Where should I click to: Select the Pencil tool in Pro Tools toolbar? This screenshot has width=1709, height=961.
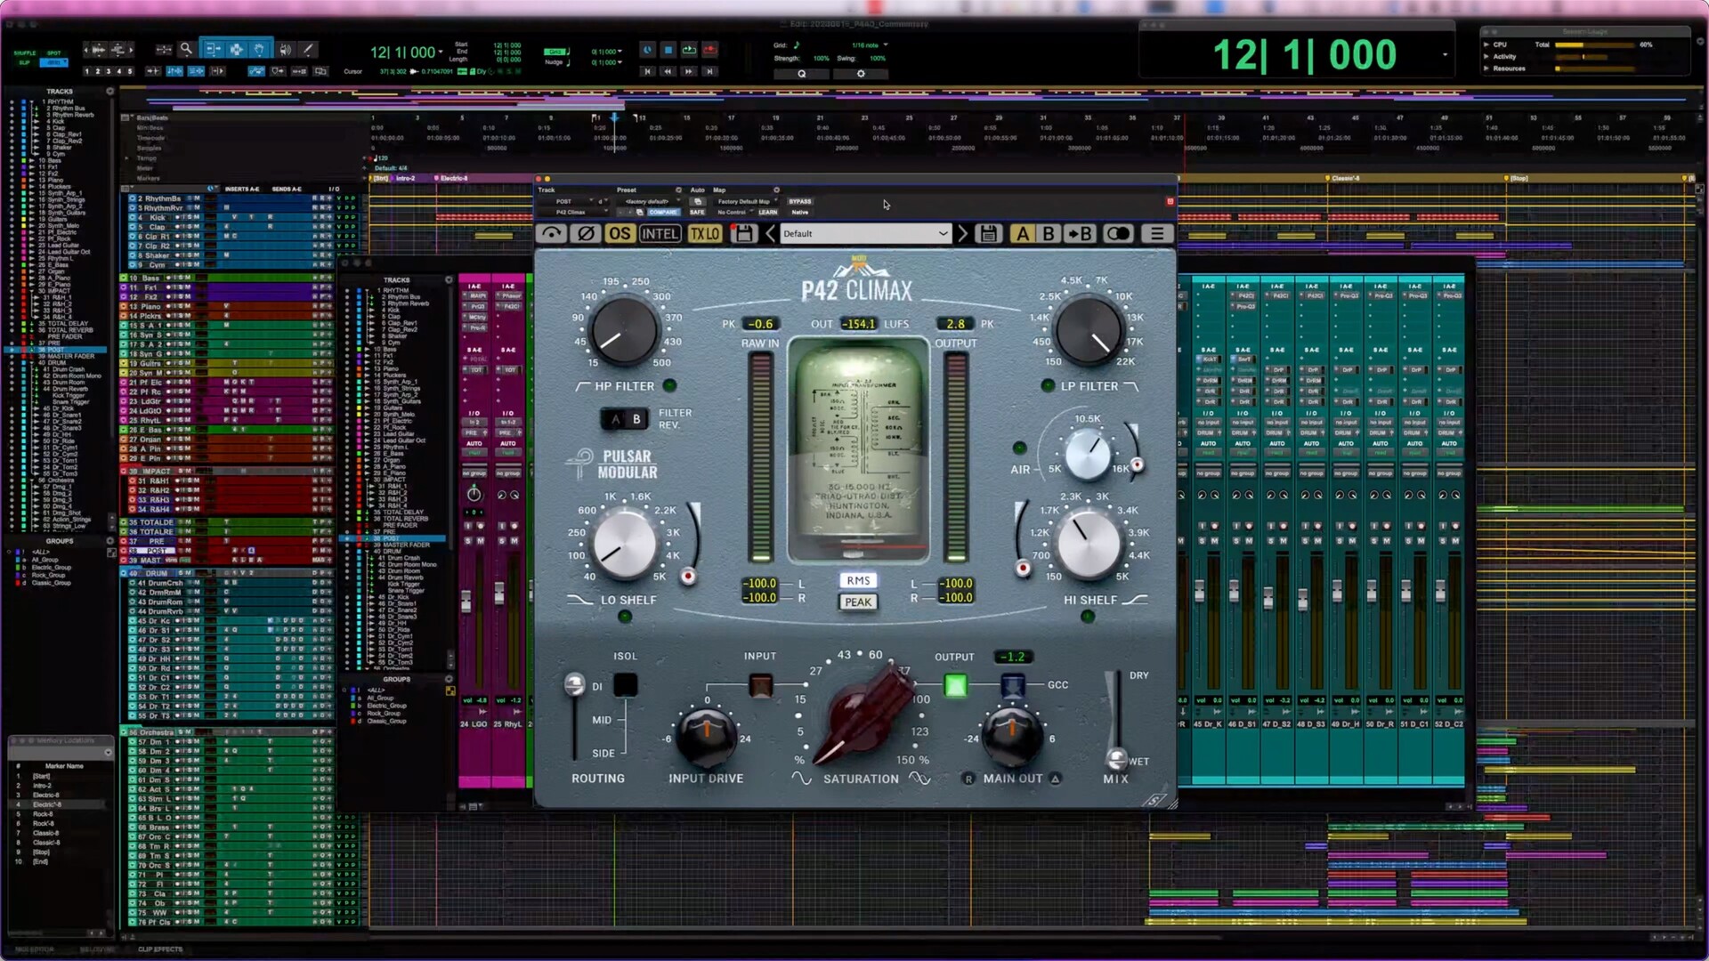point(308,50)
